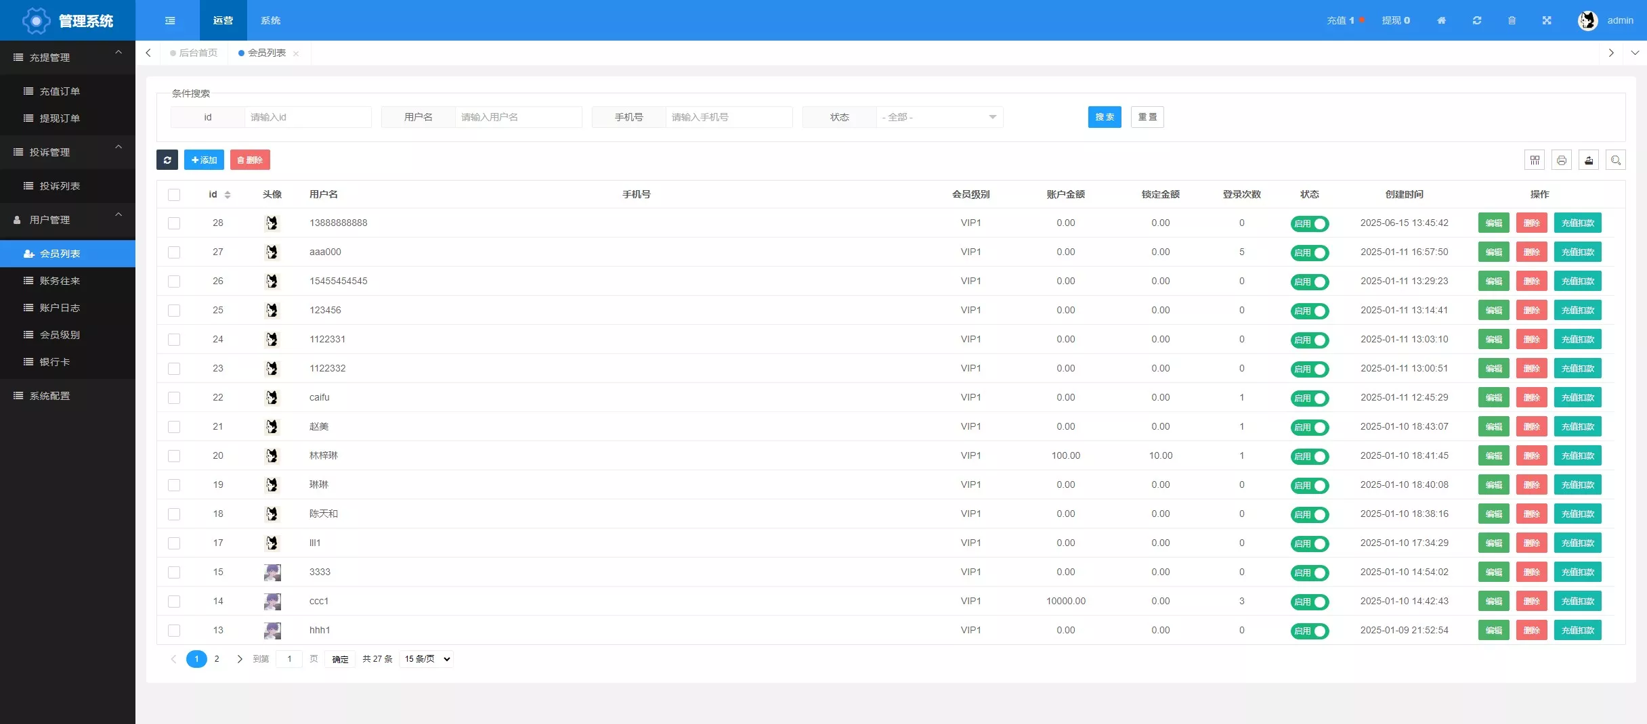Open 账务往来 in the sidebar
Image resolution: width=1647 pixels, height=724 pixels.
coord(60,281)
